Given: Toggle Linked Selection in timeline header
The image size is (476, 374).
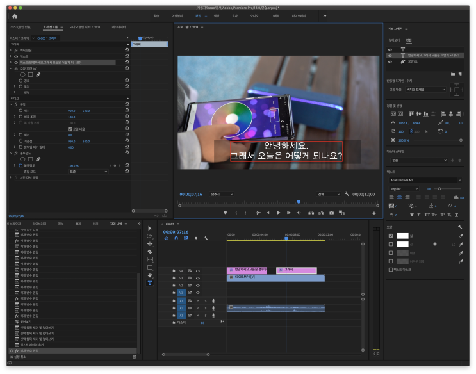Looking at the screenshot, I should pyautogui.click(x=186, y=238).
